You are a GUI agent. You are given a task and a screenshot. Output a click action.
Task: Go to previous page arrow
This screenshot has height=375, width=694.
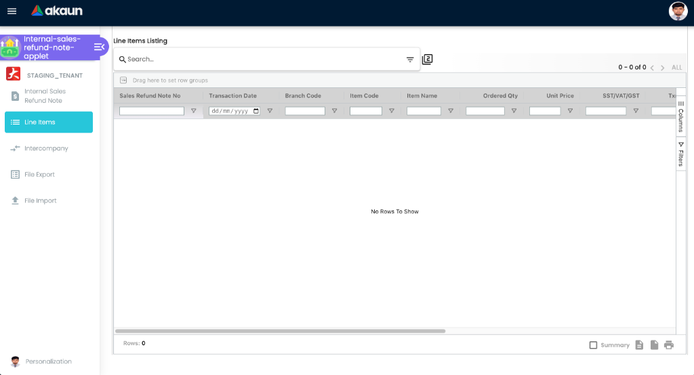pyautogui.click(x=652, y=68)
